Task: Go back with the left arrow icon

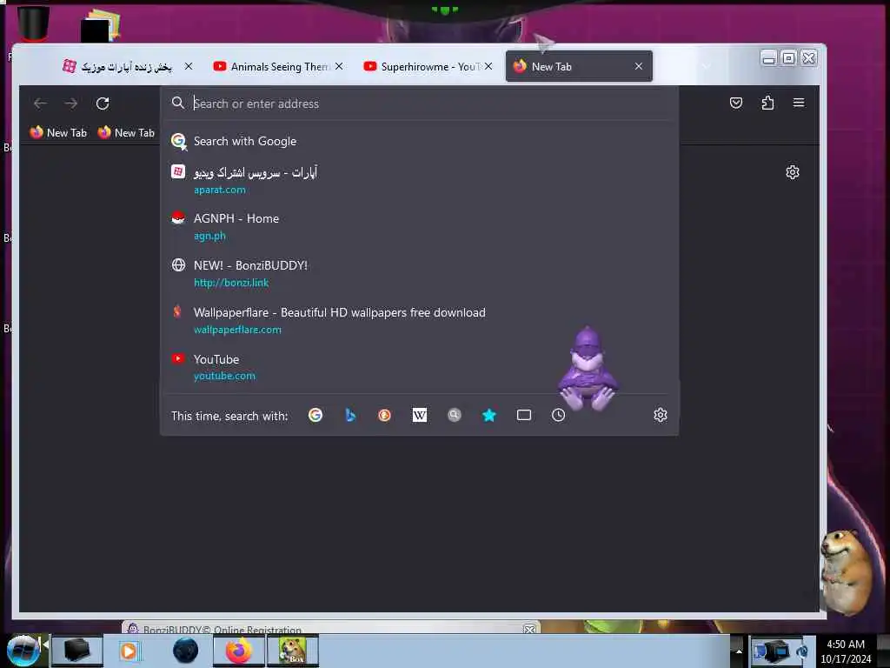Action: pos(40,104)
